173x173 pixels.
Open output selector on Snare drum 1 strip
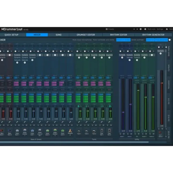[17, 46]
